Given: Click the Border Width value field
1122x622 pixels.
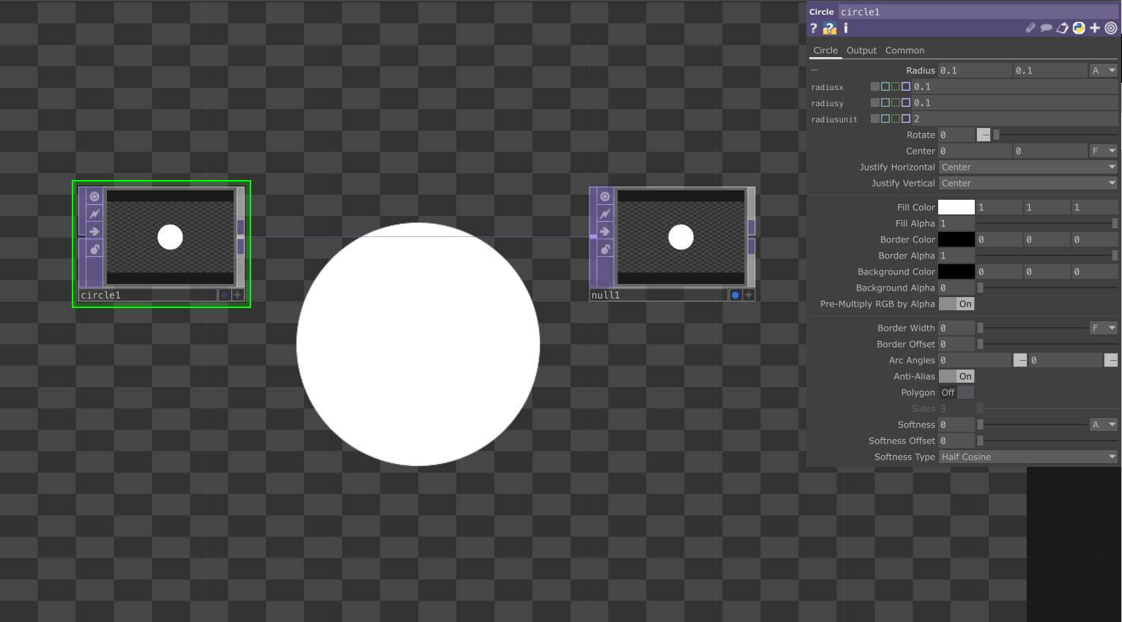Looking at the screenshot, I should pos(956,328).
